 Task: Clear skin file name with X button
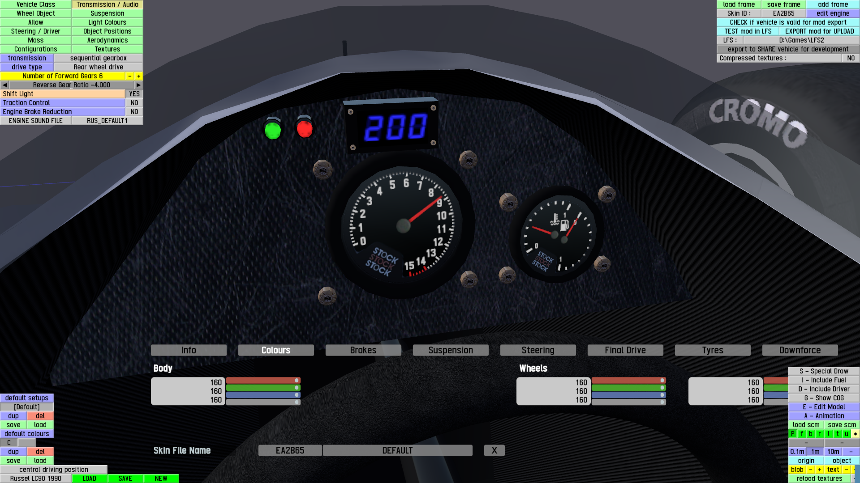[x=494, y=450]
